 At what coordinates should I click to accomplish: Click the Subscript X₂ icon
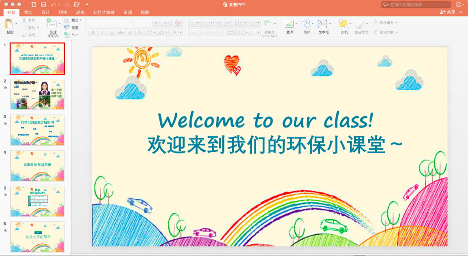[x=140, y=32]
